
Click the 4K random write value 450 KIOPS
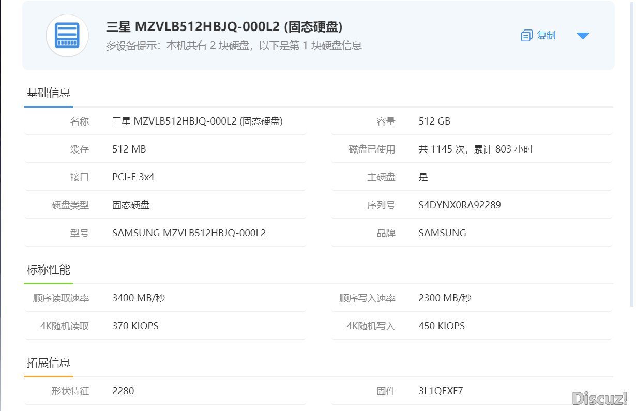pos(442,326)
